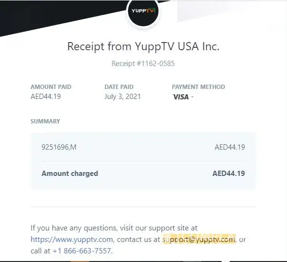Click the YuppTV logo at the top
Viewport: 287px width, 262px height.
coord(143,11)
